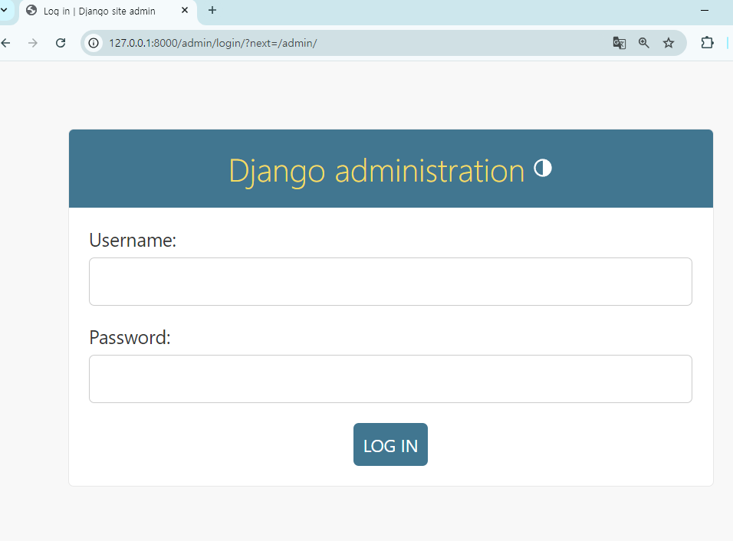Viewport: 733px width, 541px height.
Task: Open the site information icon in address bar
Action: pyautogui.click(x=94, y=43)
